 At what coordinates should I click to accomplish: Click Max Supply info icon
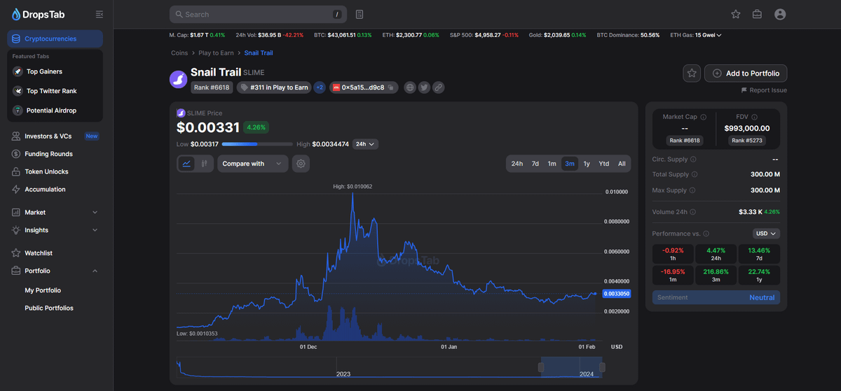pos(693,190)
